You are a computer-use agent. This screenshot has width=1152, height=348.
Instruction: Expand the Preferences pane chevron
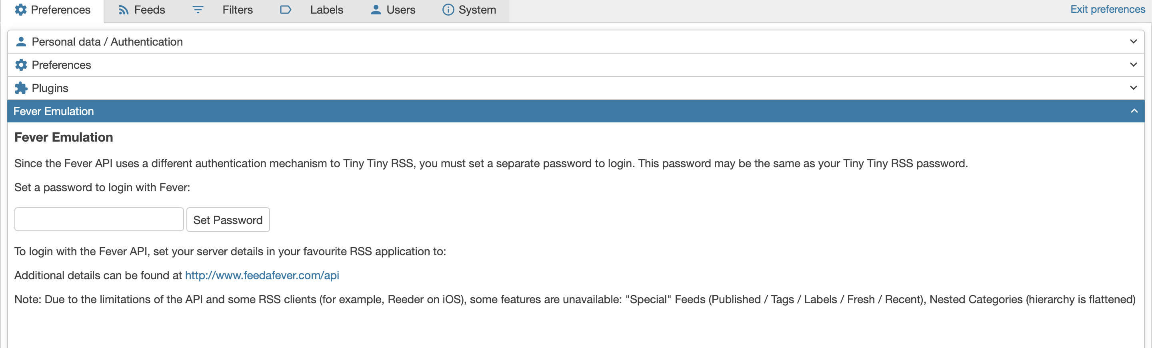pyautogui.click(x=1133, y=65)
